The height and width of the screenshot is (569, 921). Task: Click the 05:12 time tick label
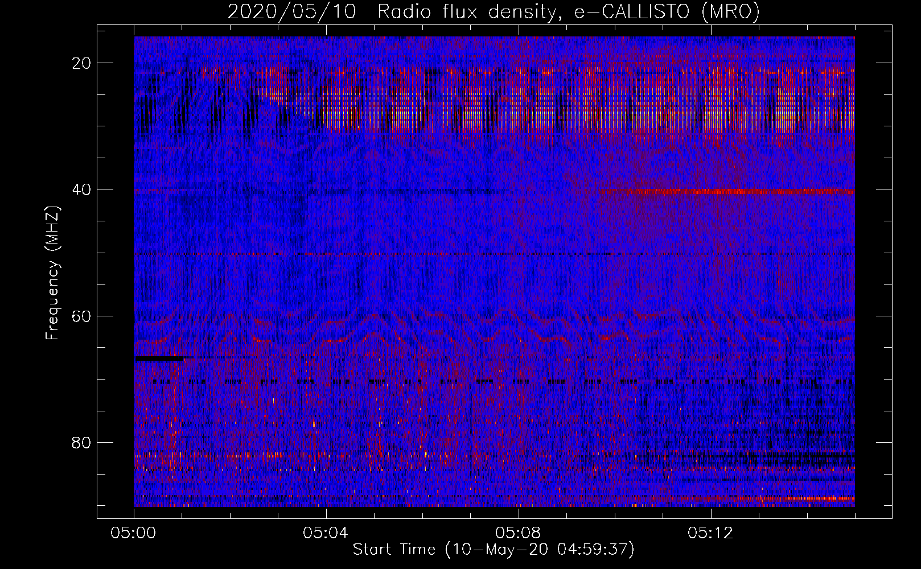[710, 533]
